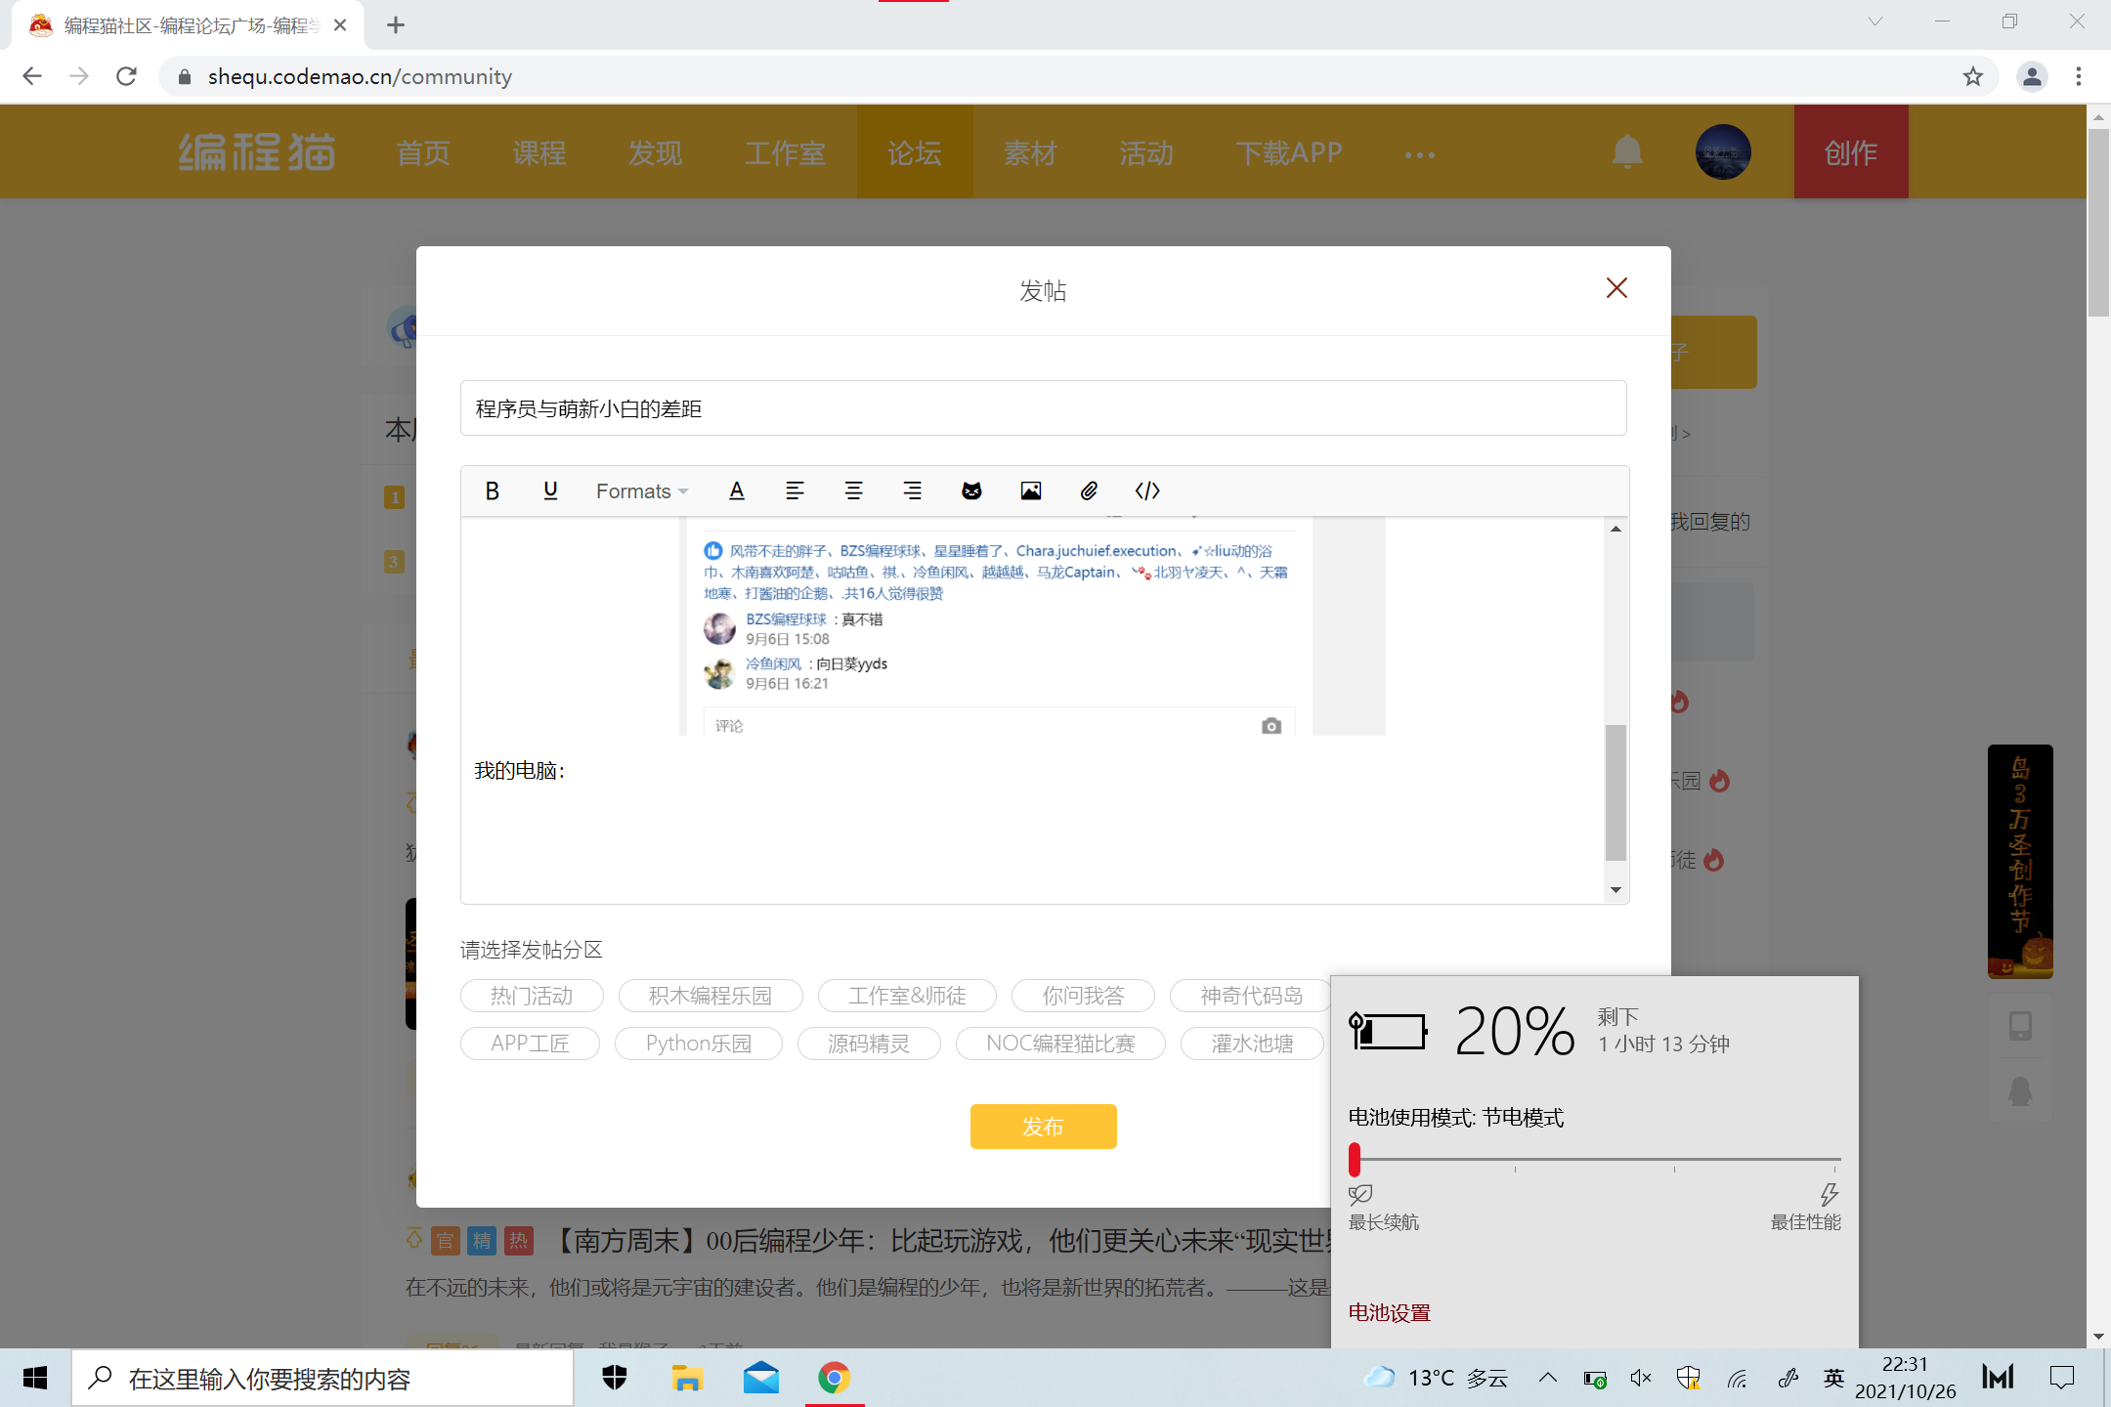This screenshot has height=1407, width=2111.
Task: Click the address bar URL
Action: [x=360, y=76]
